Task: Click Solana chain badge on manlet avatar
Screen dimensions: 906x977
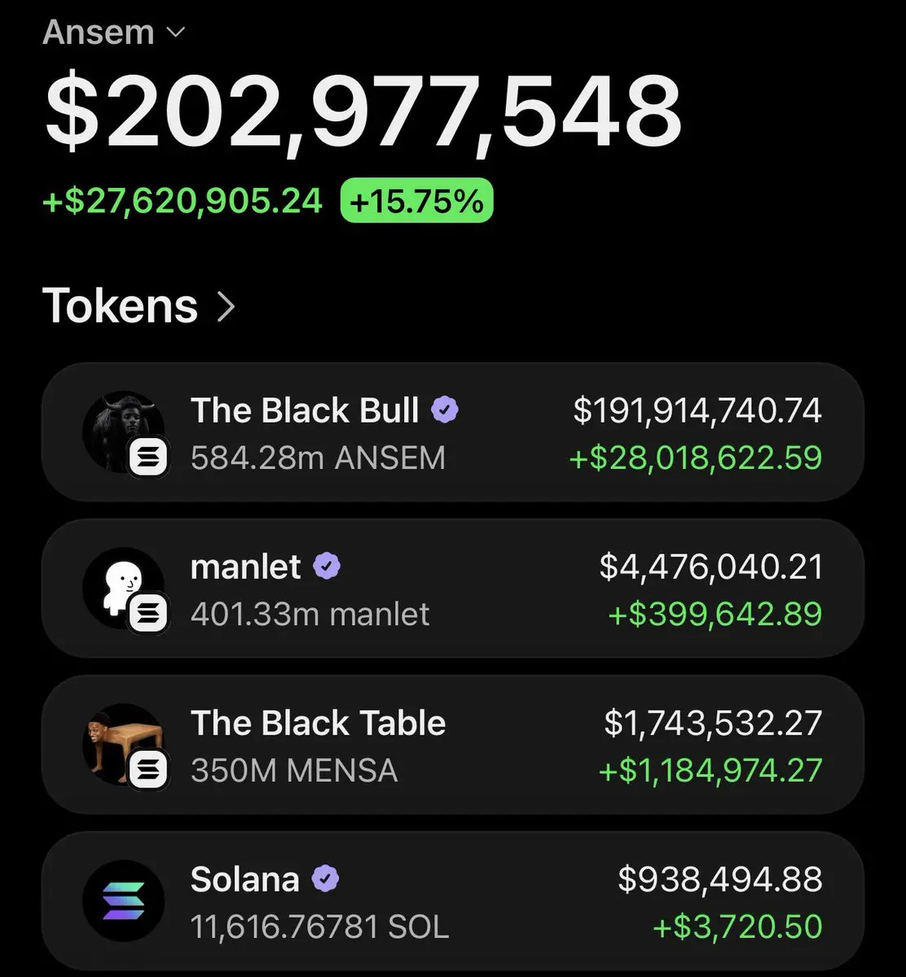Action: [149, 613]
